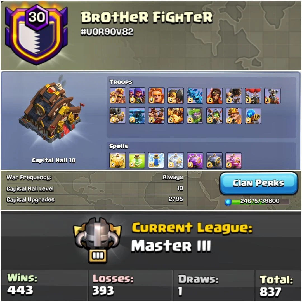Open the clan badge level 30 shield
The image size is (302, 302).
pos(36,34)
